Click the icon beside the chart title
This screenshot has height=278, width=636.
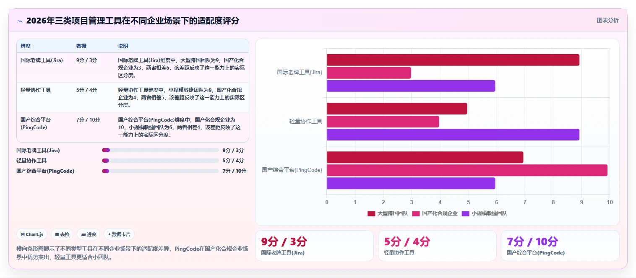20,21
